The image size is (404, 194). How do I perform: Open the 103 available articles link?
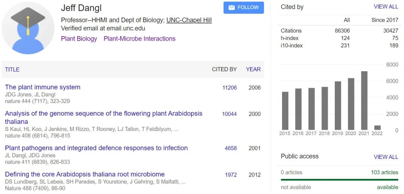pyautogui.click(x=384, y=172)
